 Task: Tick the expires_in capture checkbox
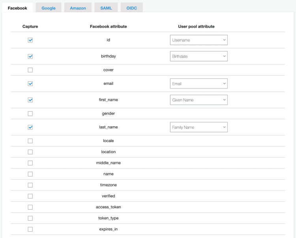(30, 229)
